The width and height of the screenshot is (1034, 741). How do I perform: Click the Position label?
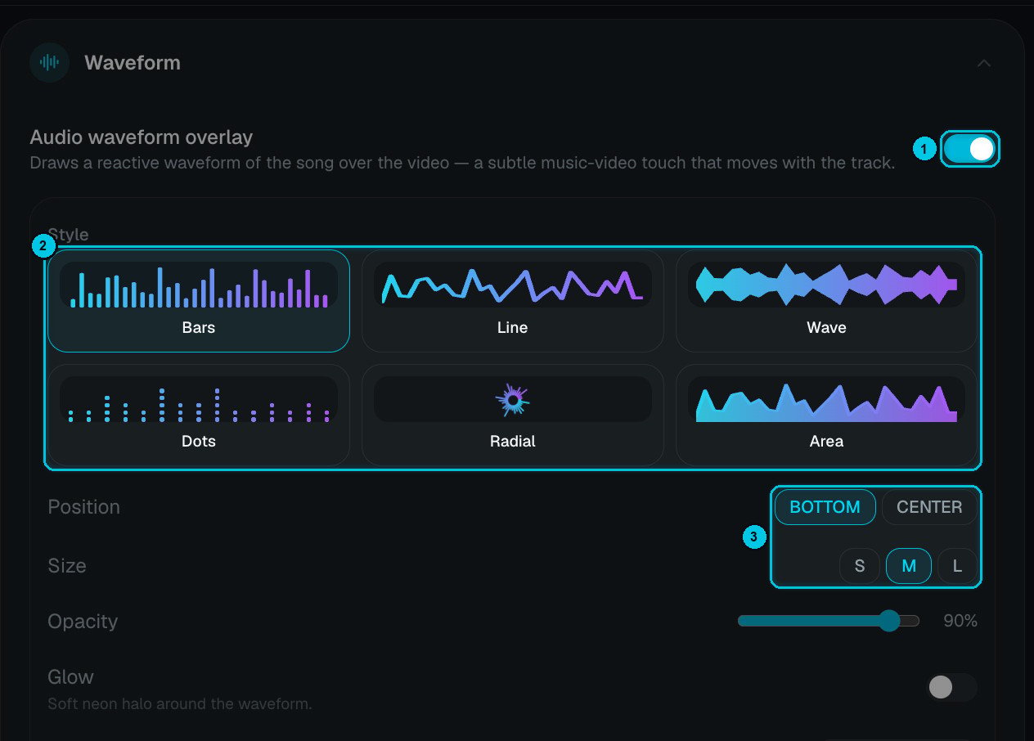(x=83, y=507)
